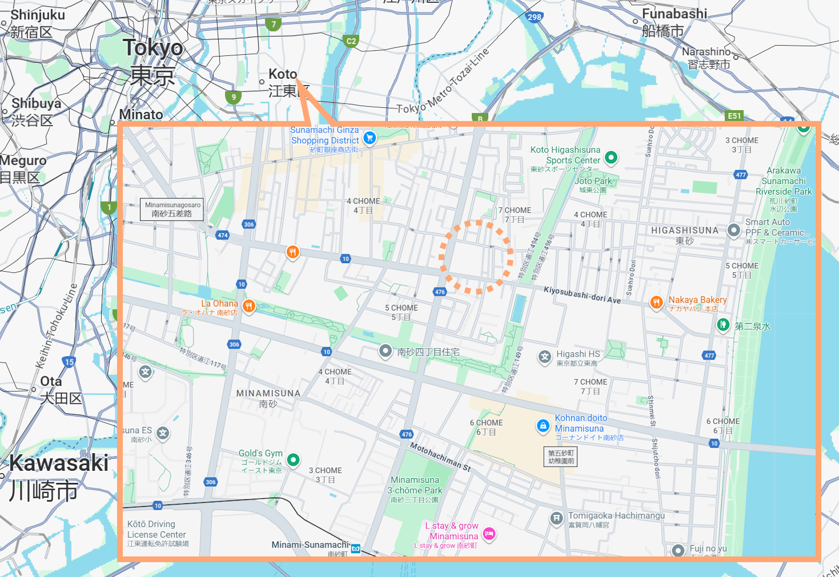Click the Smart Auto PPF & Ceramic marker
Image resolution: width=839 pixels, height=577 pixels.
[734, 231]
